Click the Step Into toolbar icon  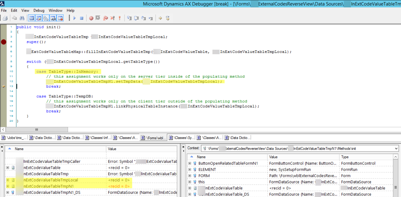pos(129,18)
